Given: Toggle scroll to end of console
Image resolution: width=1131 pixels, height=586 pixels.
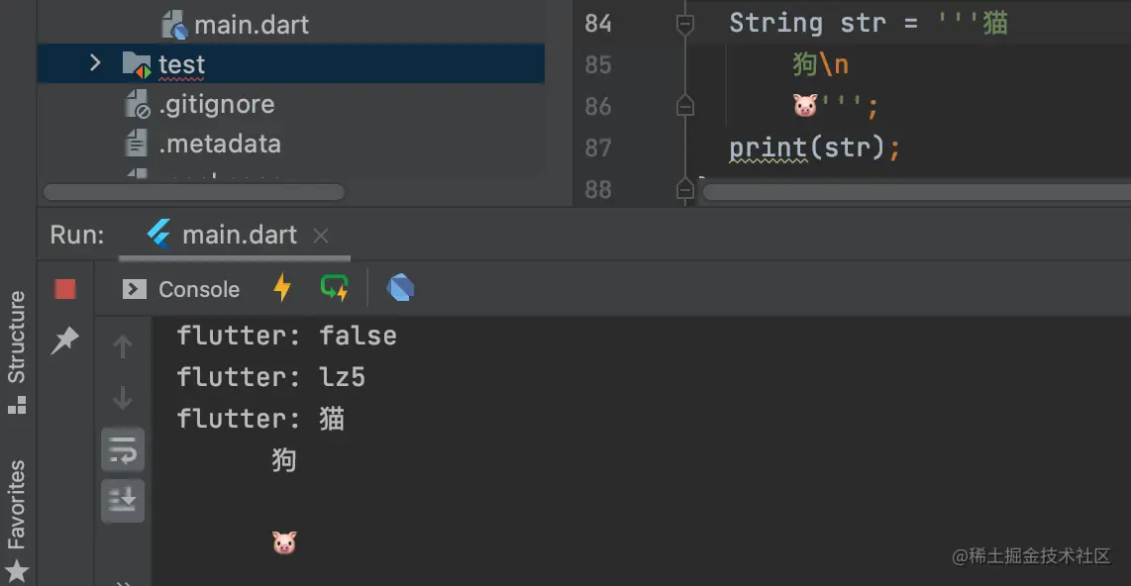Looking at the screenshot, I should tap(123, 500).
